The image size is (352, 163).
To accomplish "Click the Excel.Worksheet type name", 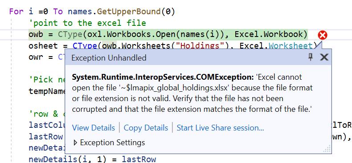I will tap(276, 45).
